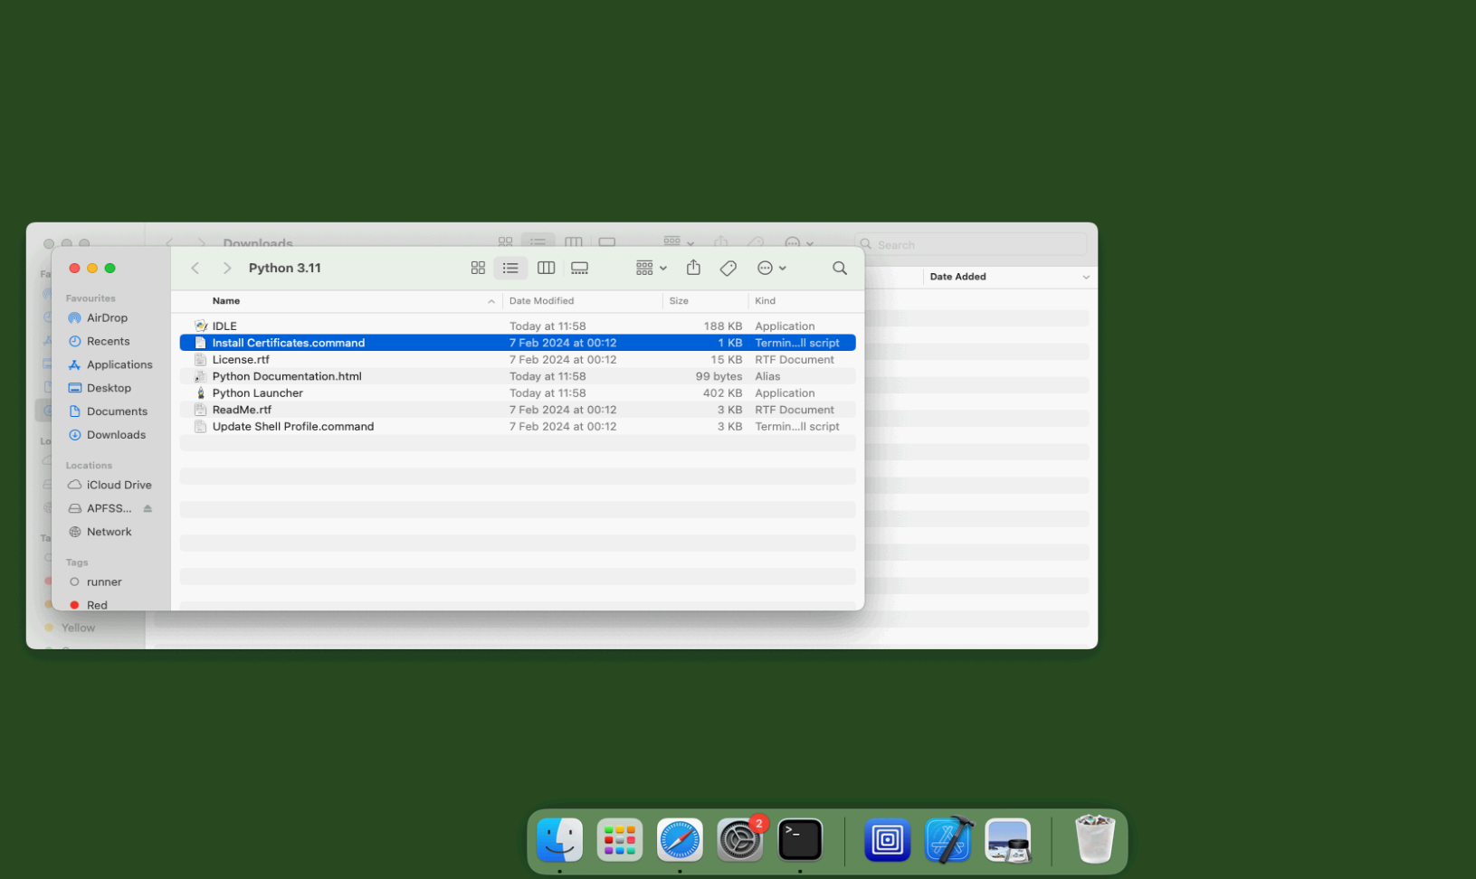Select the runner tag in sidebar

tap(103, 582)
